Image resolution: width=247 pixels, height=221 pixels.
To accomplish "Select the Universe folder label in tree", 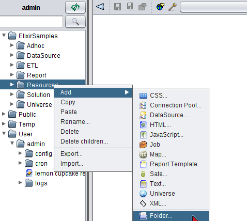I will (39, 105).
